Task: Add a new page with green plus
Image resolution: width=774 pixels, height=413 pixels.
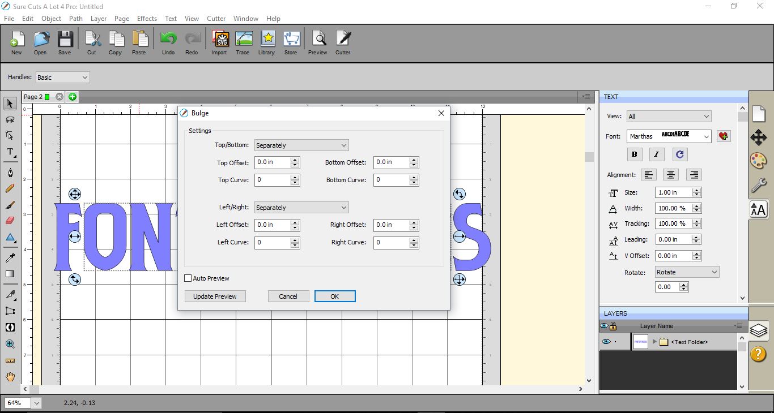Action: point(73,97)
